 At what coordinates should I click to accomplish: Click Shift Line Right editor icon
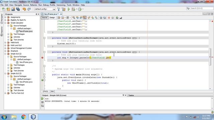tap(104, 18)
